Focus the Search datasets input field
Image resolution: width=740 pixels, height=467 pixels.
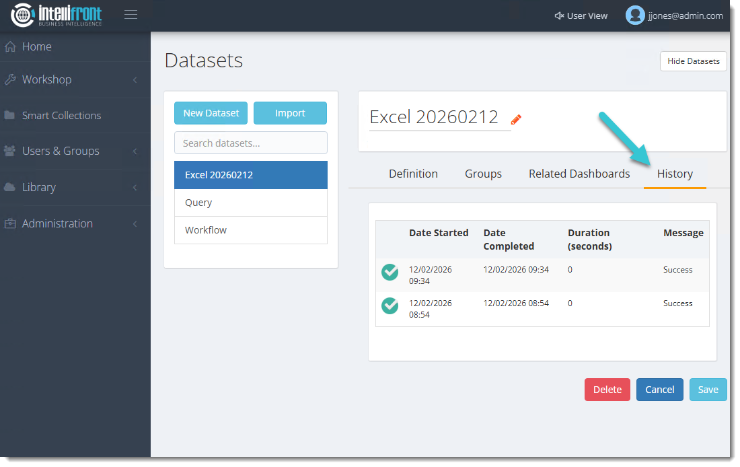point(250,143)
